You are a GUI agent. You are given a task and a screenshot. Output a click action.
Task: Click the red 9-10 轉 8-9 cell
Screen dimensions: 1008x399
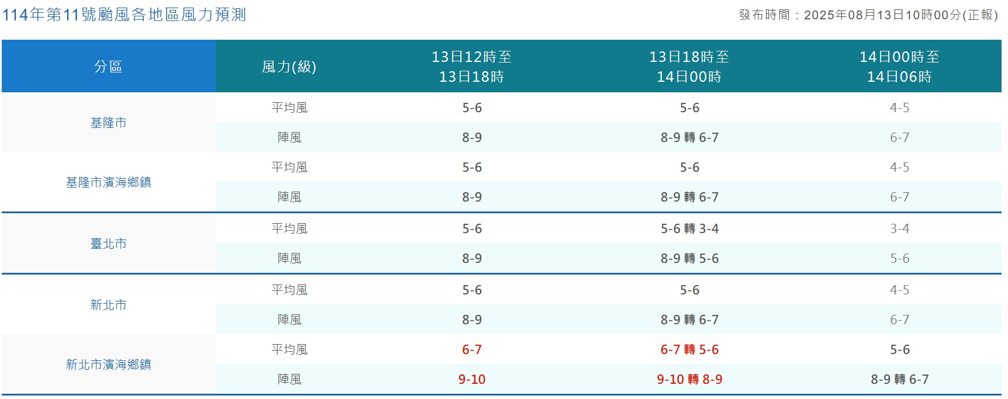point(689,379)
